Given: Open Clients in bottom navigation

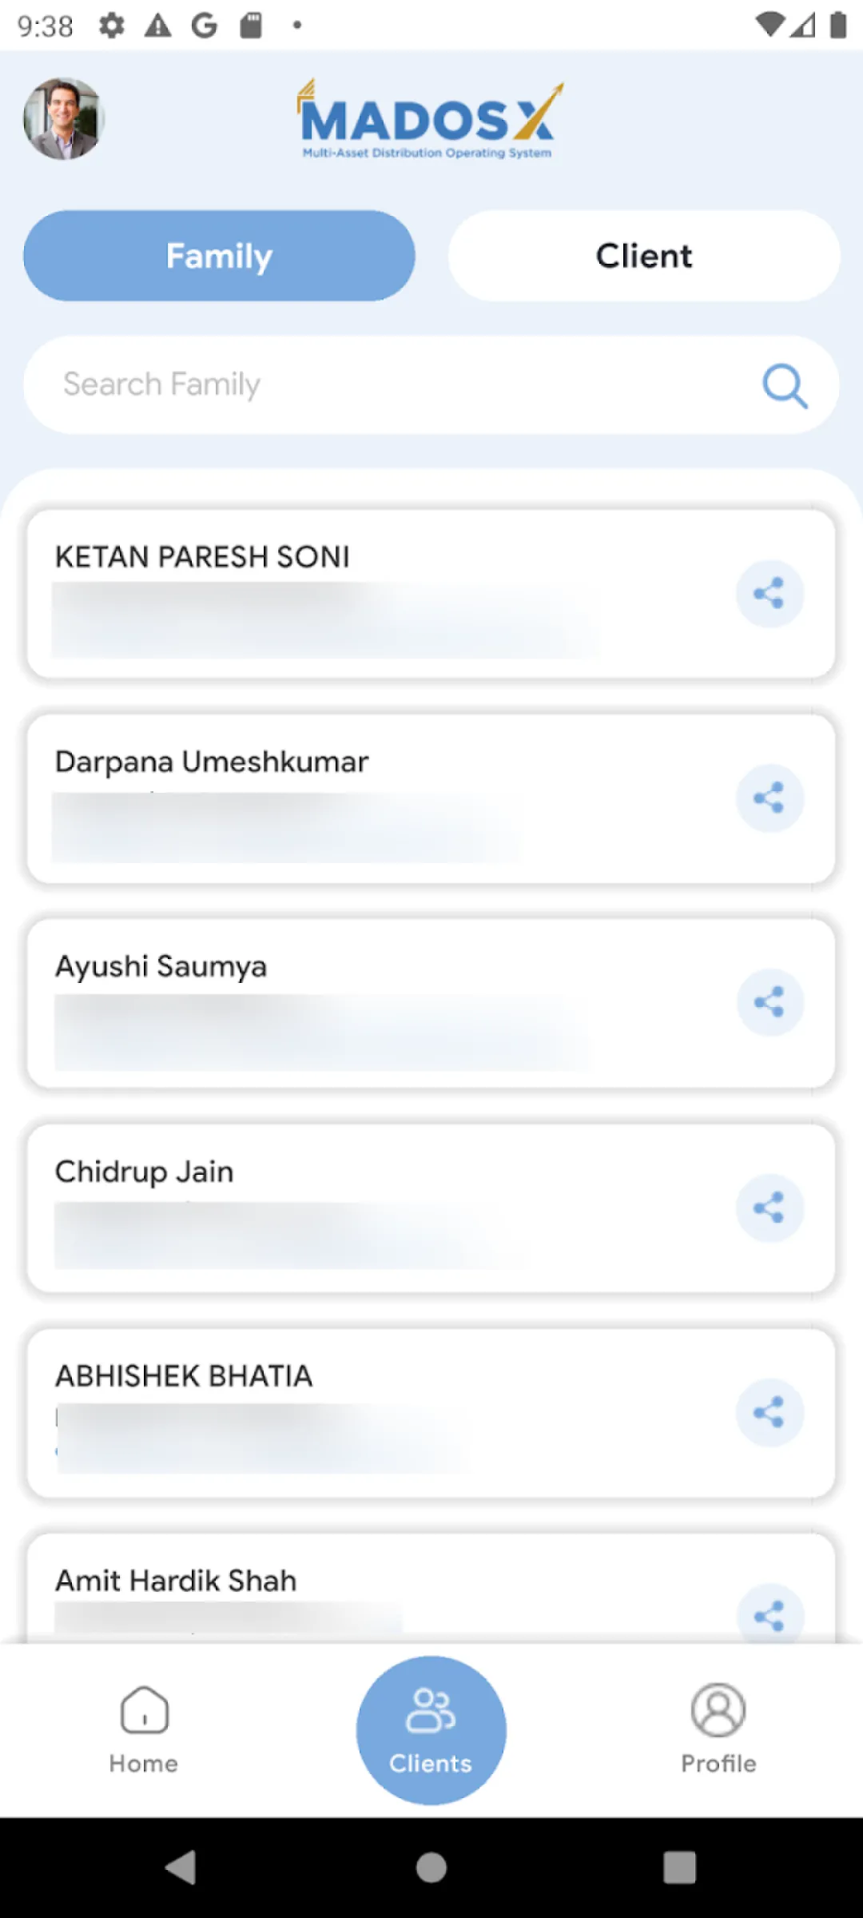Looking at the screenshot, I should coord(431,1729).
